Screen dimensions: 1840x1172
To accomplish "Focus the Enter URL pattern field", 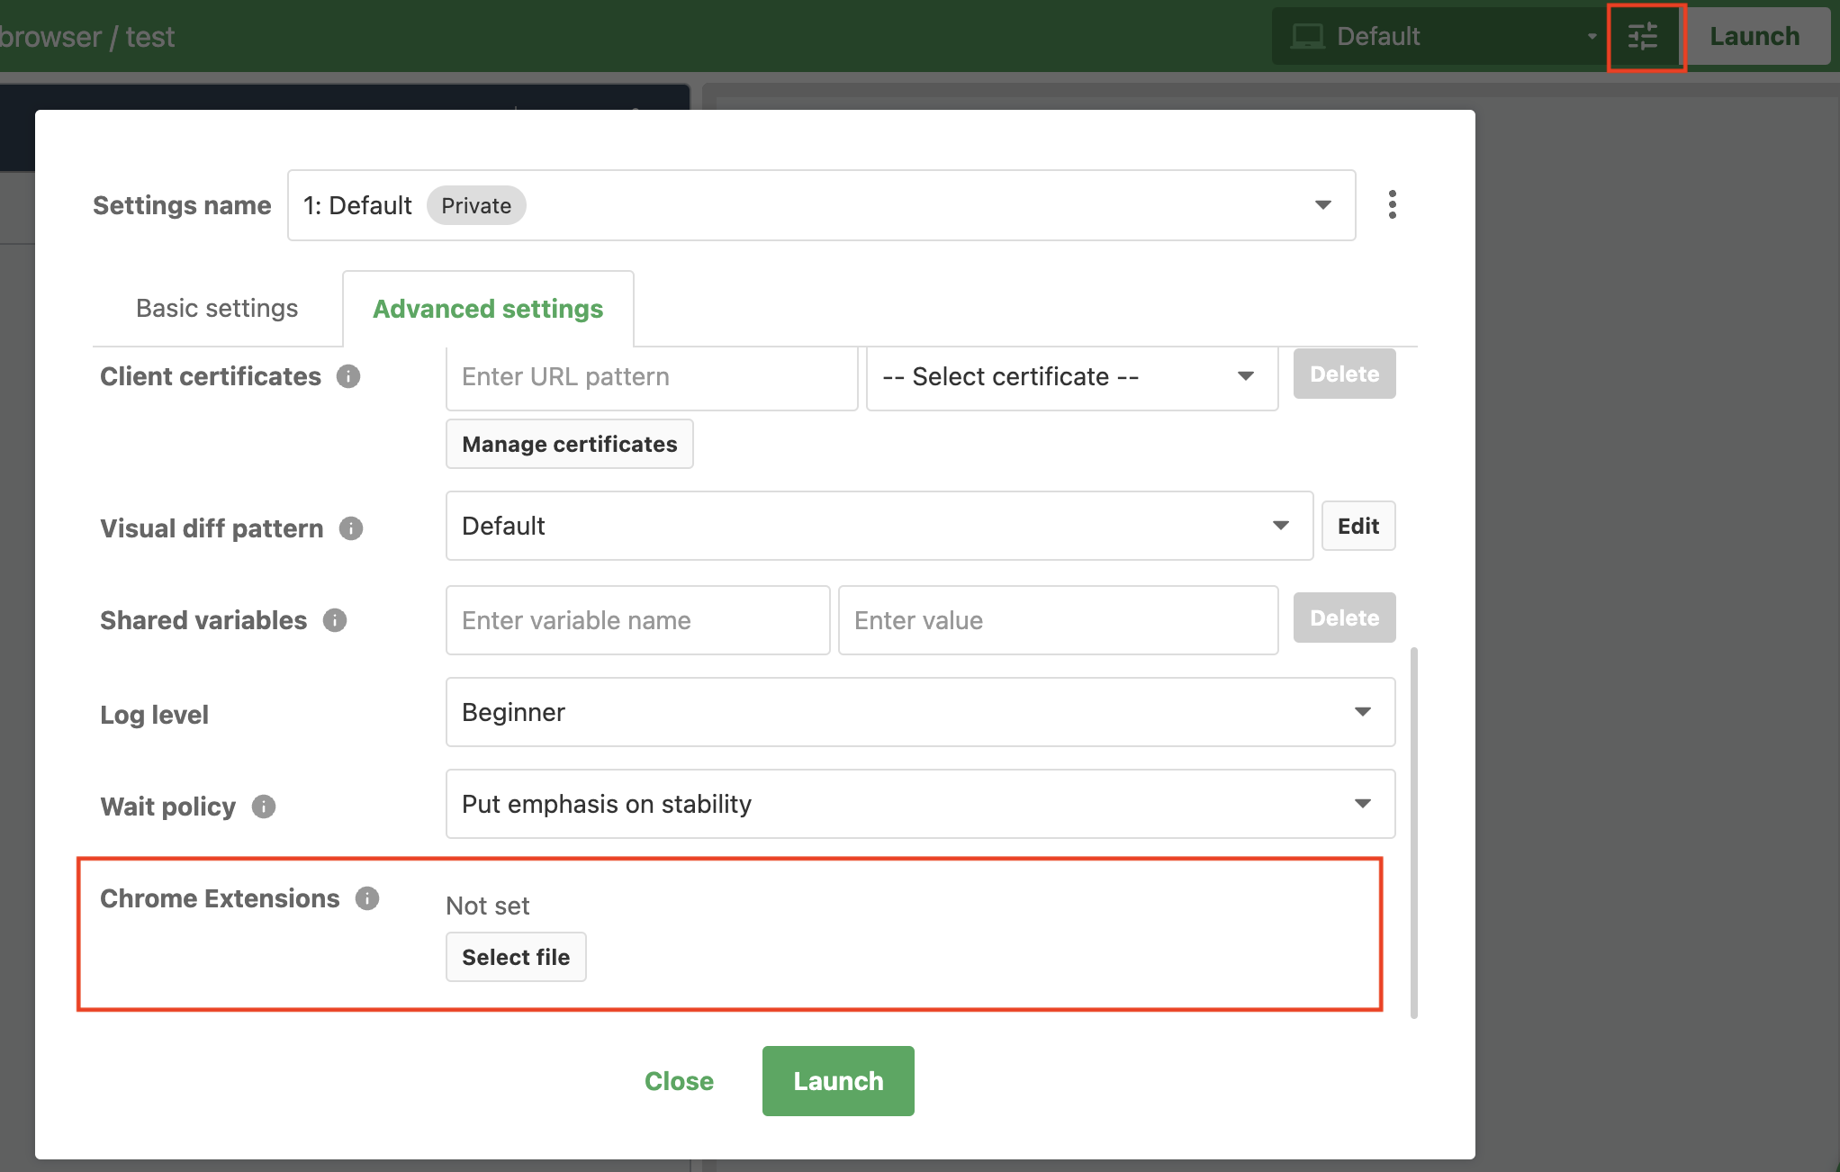I will pyautogui.click(x=652, y=376).
